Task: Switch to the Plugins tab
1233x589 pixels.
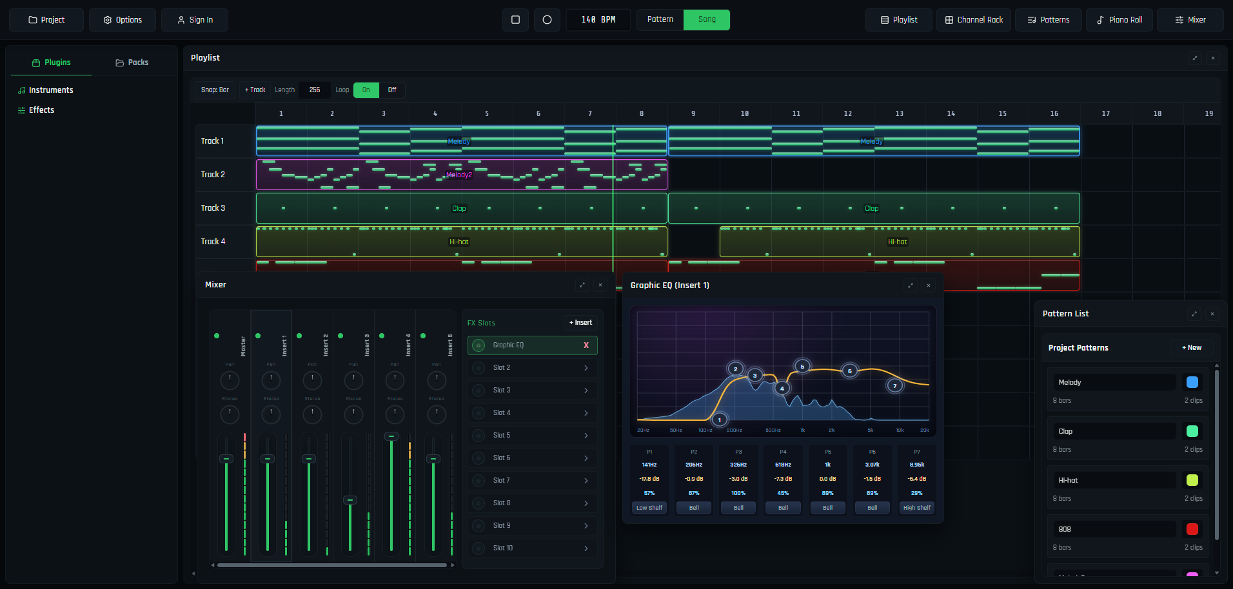Action: click(52, 63)
